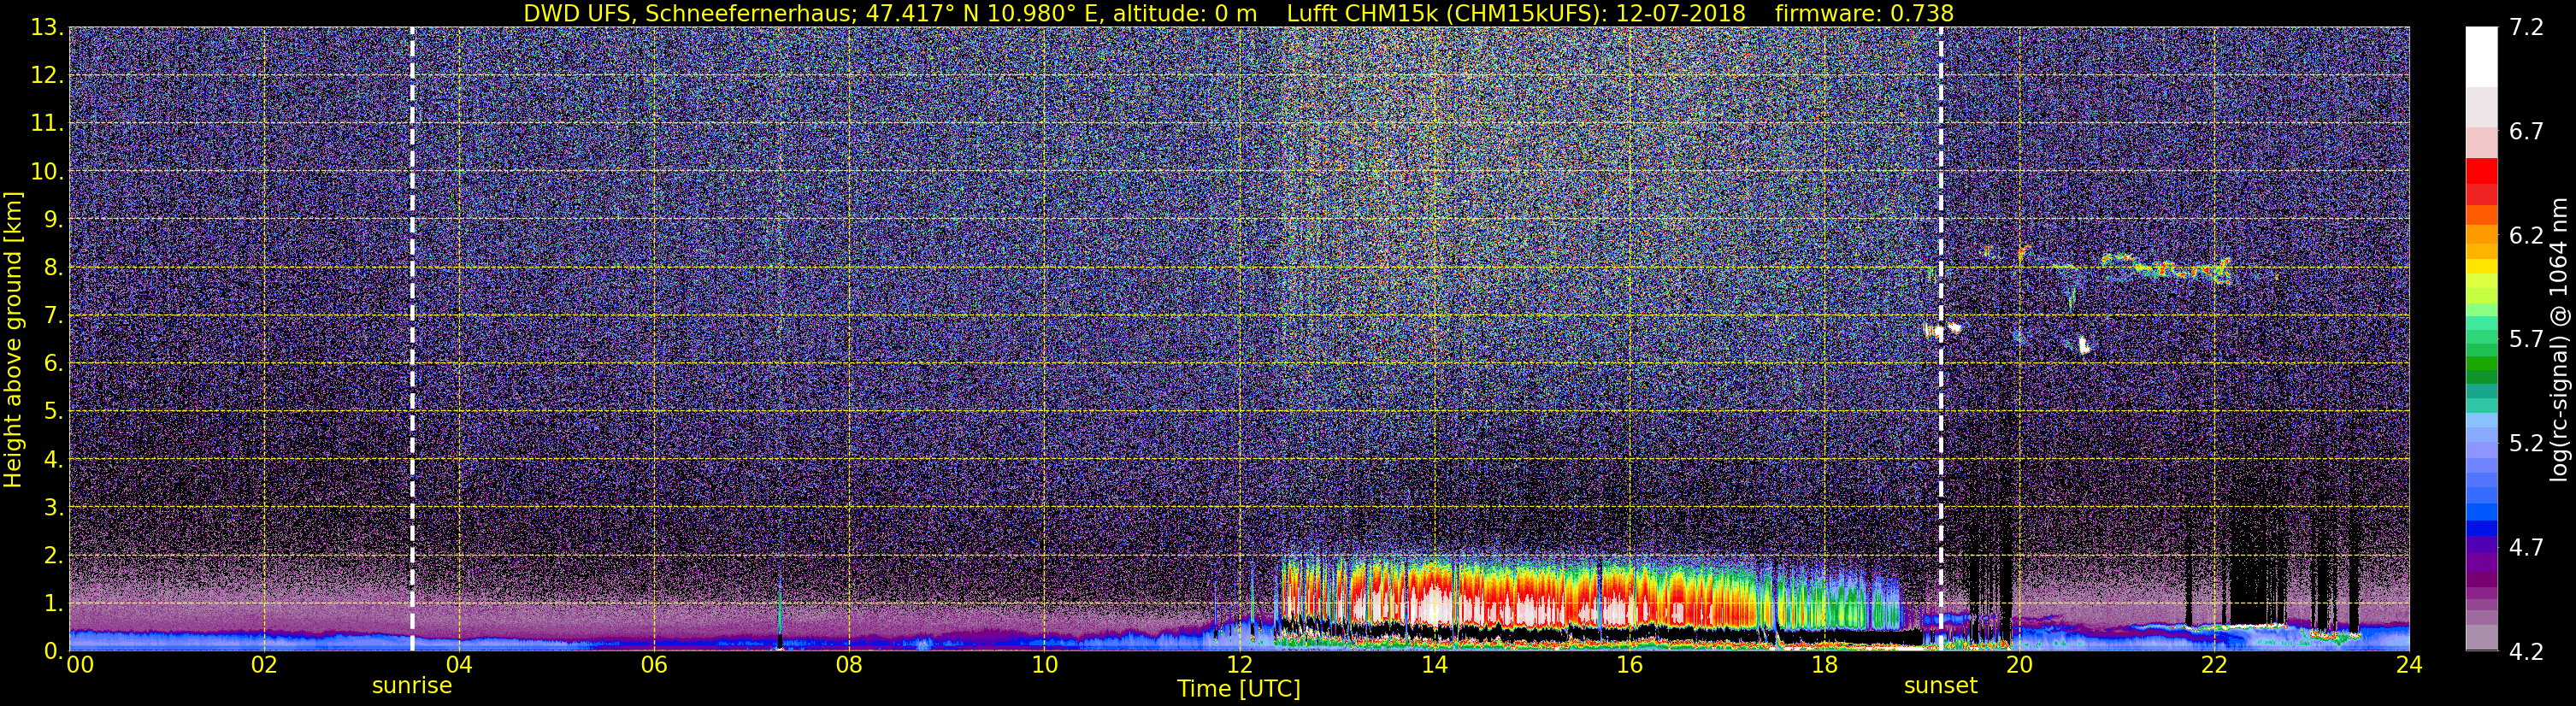Click the time axis tick '10'
This screenshot has height=706, width=2576.
(x=1044, y=665)
